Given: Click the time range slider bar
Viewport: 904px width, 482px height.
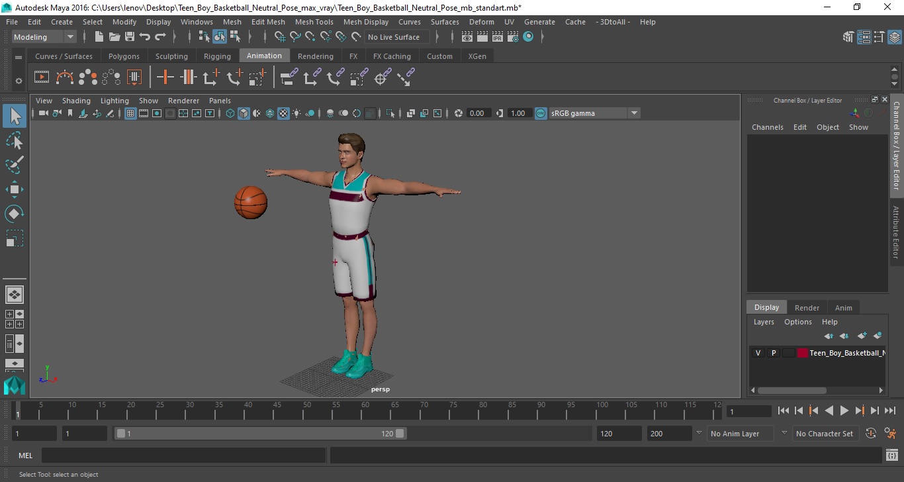Looking at the screenshot, I should point(261,434).
